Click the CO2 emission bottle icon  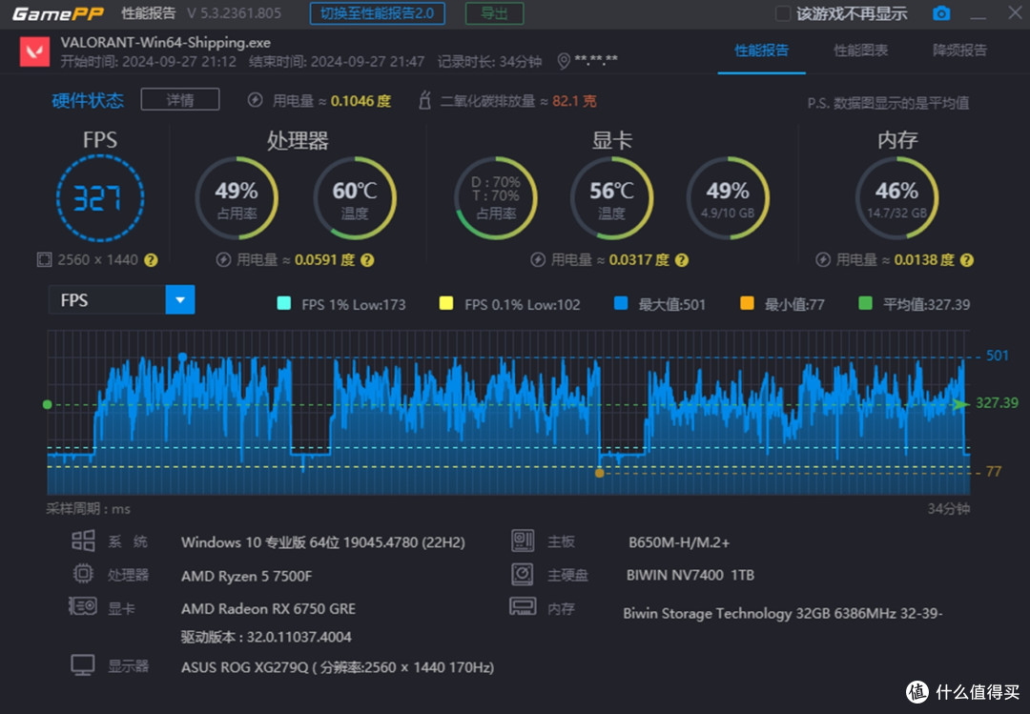(425, 100)
